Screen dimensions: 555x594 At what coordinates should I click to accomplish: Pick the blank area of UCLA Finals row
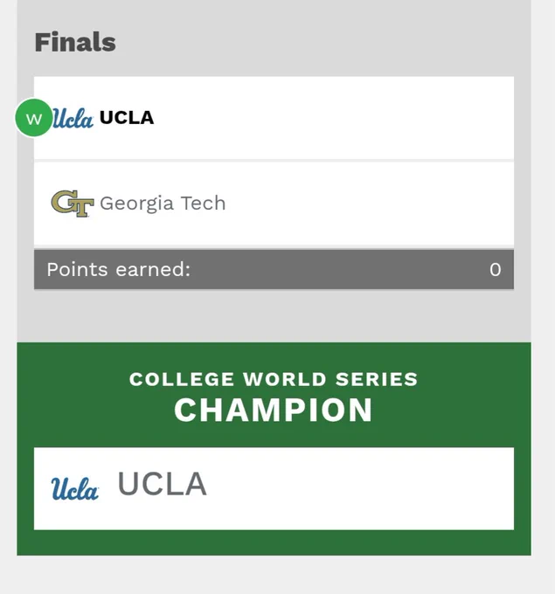(x=334, y=118)
